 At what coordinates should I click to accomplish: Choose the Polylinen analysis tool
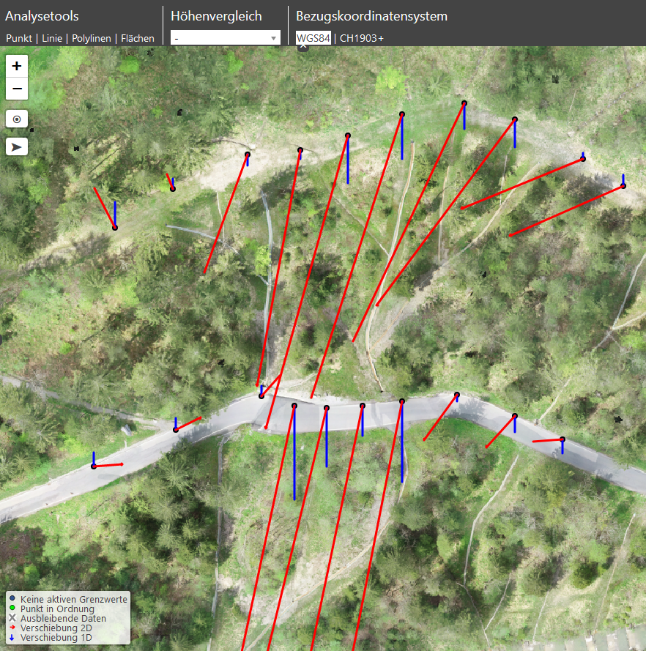tap(92, 38)
